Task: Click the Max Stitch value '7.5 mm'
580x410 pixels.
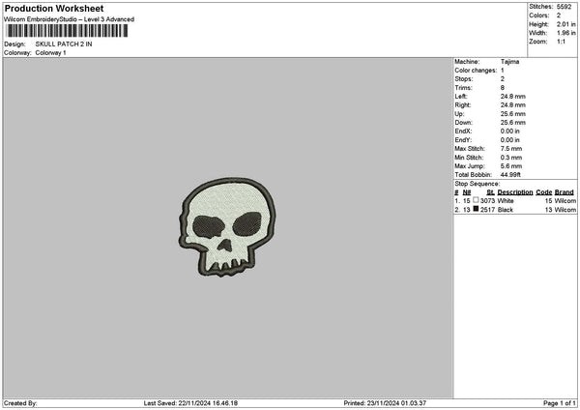Action: [x=511, y=149]
